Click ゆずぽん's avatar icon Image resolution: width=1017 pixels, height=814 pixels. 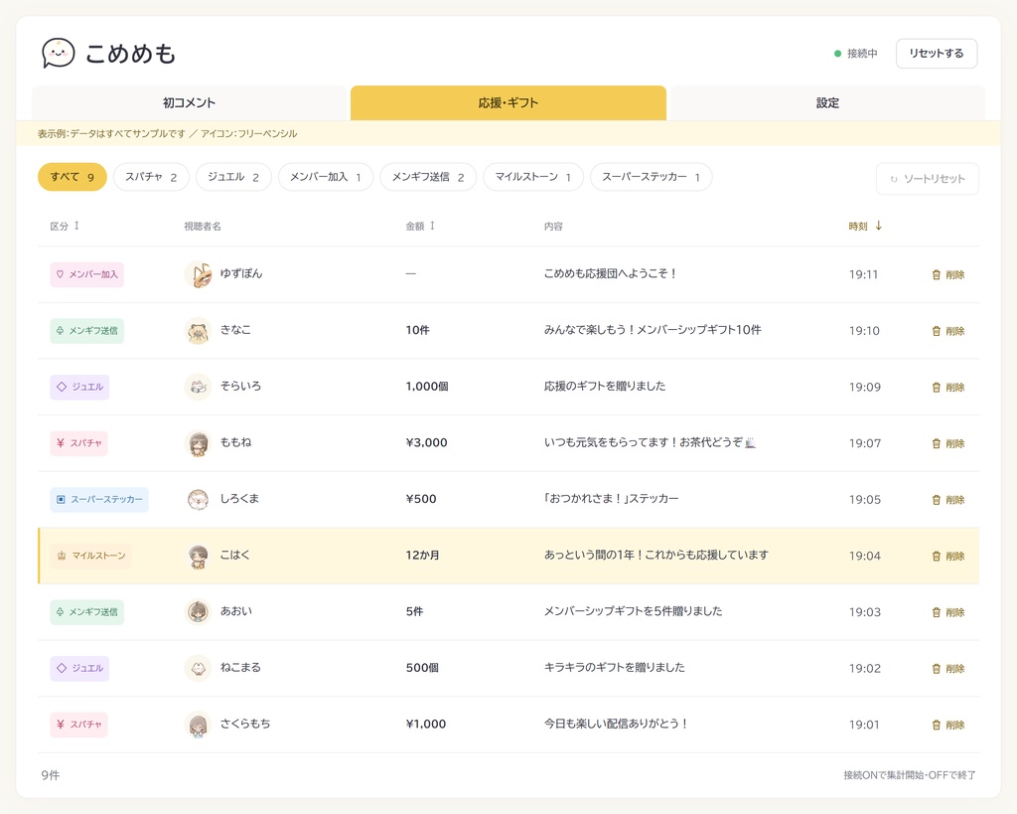pos(199,274)
